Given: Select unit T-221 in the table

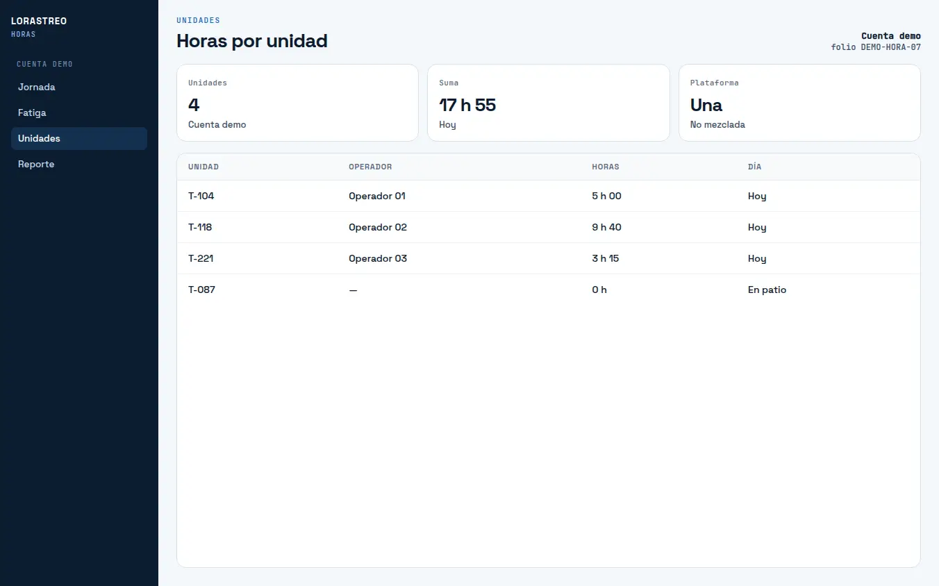Looking at the screenshot, I should pyautogui.click(x=201, y=258).
